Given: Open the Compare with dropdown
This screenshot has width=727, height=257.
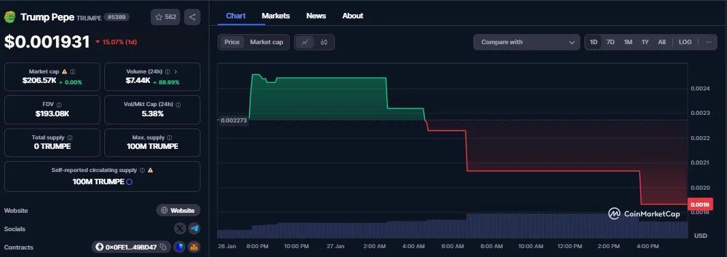Looking at the screenshot, I should point(526,42).
